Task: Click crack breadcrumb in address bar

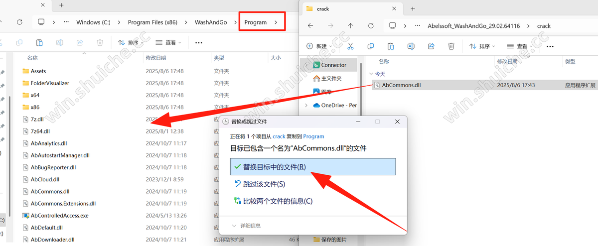Action: point(544,26)
